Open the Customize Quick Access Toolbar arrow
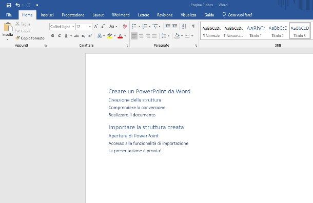 pos(37,5)
